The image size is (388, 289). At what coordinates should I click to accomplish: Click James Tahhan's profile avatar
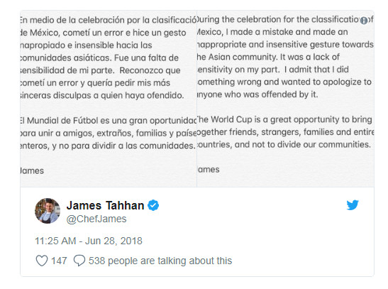pos(48,211)
